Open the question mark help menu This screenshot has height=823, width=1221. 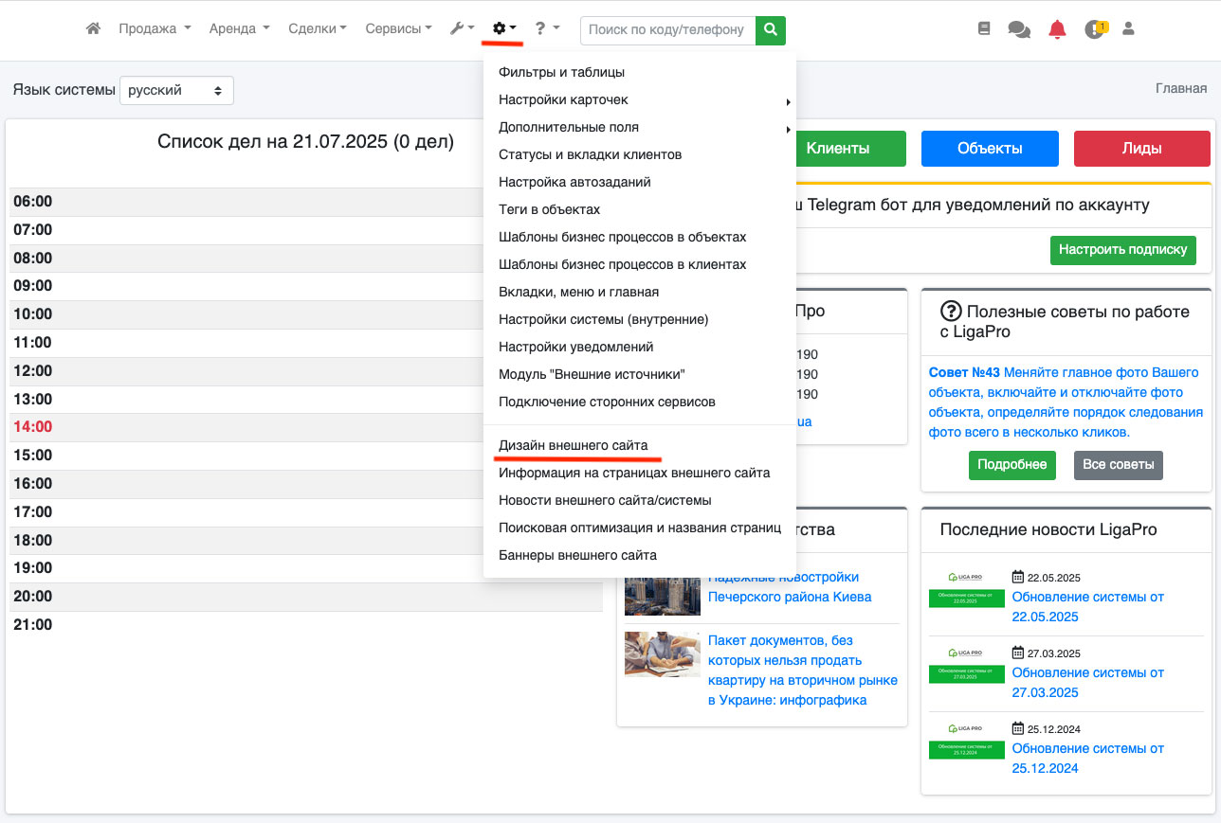click(546, 29)
